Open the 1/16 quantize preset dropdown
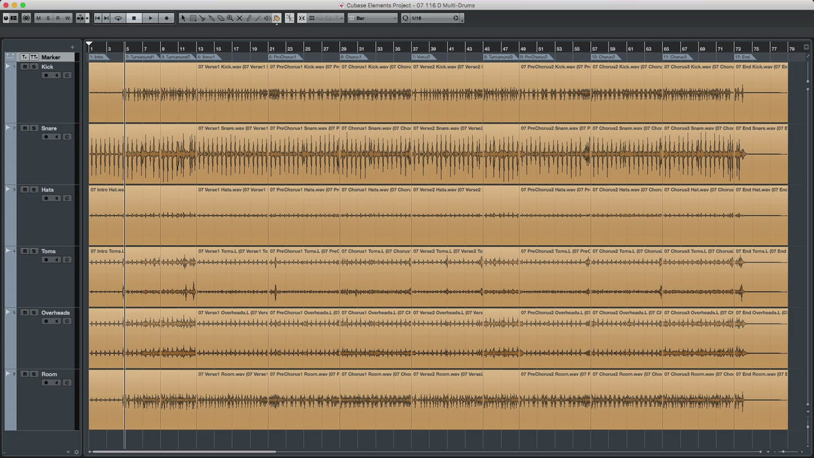The width and height of the screenshot is (814, 458). pyautogui.click(x=433, y=18)
